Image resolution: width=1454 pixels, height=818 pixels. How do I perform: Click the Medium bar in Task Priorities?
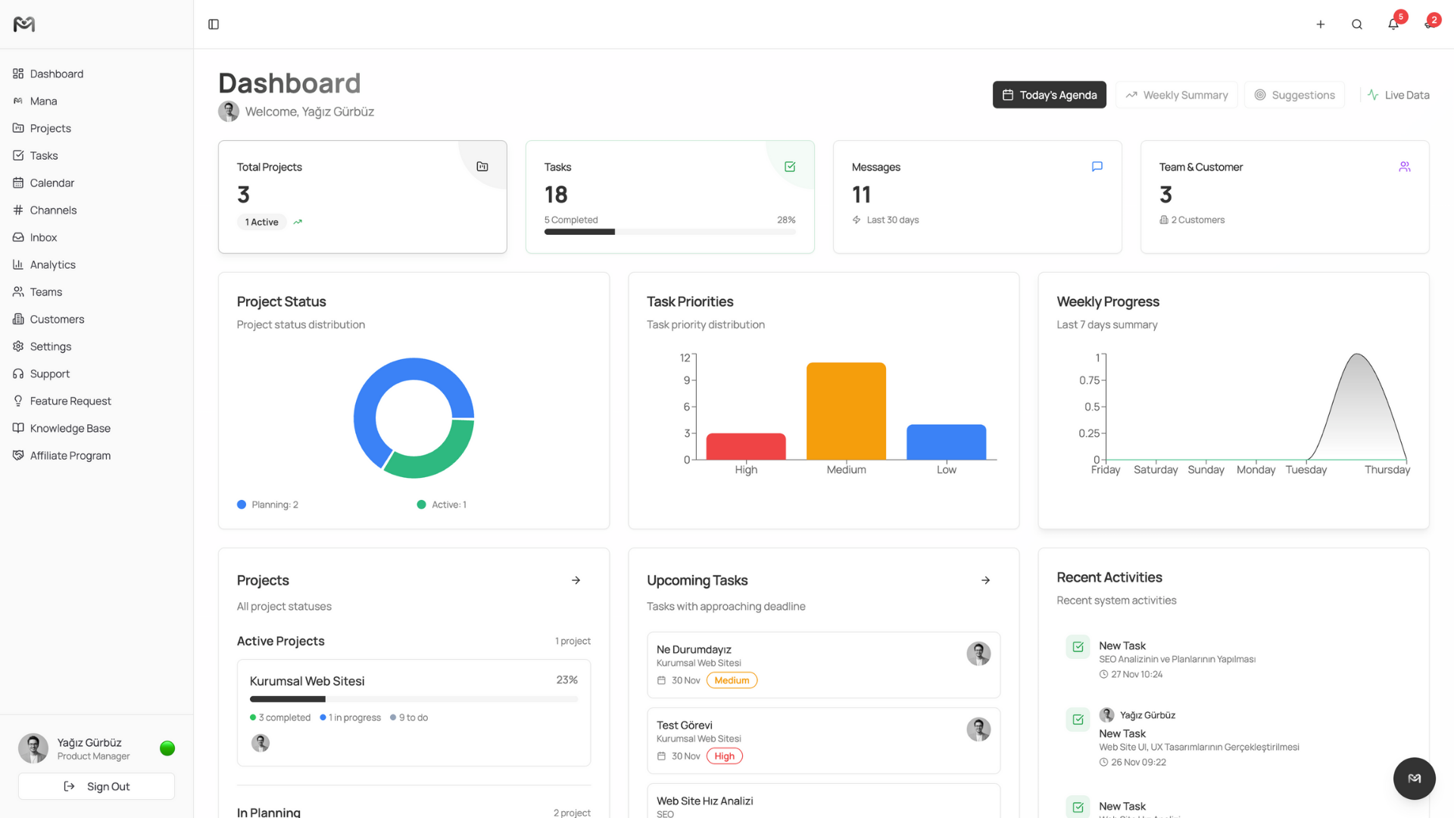(846, 411)
